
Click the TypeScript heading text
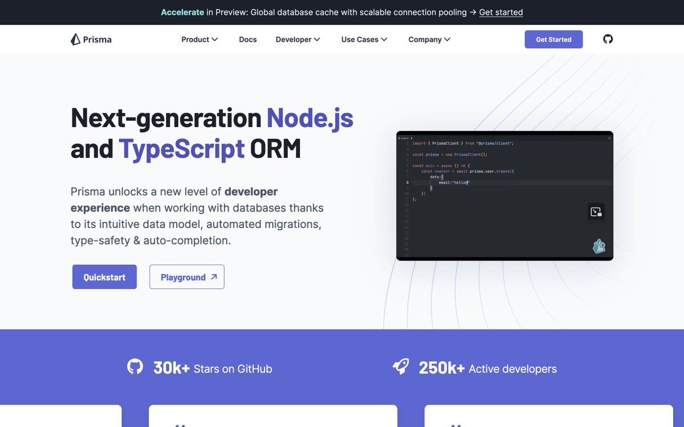[182, 148]
